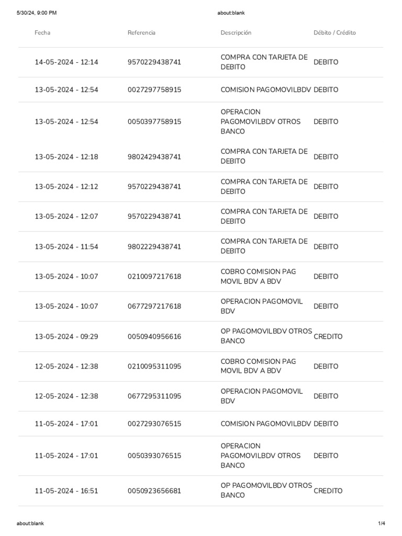Click reference 0050397758915
The height and width of the screenshot is (536, 402).
pyautogui.click(x=154, y=121)
